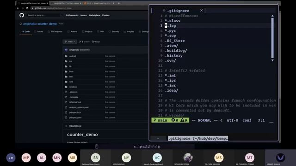Image resolution: width=296 pixels, height=166 pixels.
Task: Click the warning count icon in status bar
Action: tap(182, 120)
